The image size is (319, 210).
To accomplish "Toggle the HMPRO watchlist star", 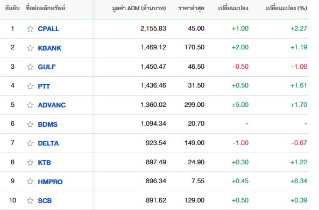I will pos(30,182).
